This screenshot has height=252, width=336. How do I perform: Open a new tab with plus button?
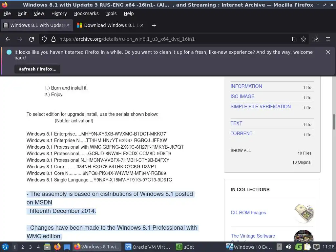tap(154, 26)
